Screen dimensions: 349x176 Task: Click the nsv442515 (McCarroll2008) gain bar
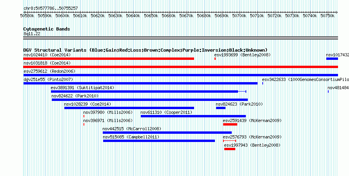167,133
